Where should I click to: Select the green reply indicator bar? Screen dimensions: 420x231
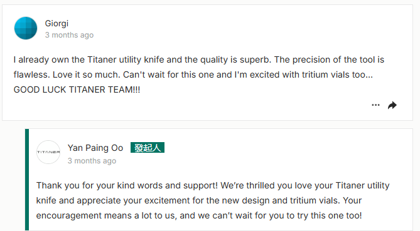[27, 180]
